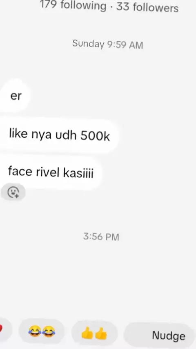Tap the 3:56 PM timestamp
The height and width of the screenshot is (349, 196).
101,236
